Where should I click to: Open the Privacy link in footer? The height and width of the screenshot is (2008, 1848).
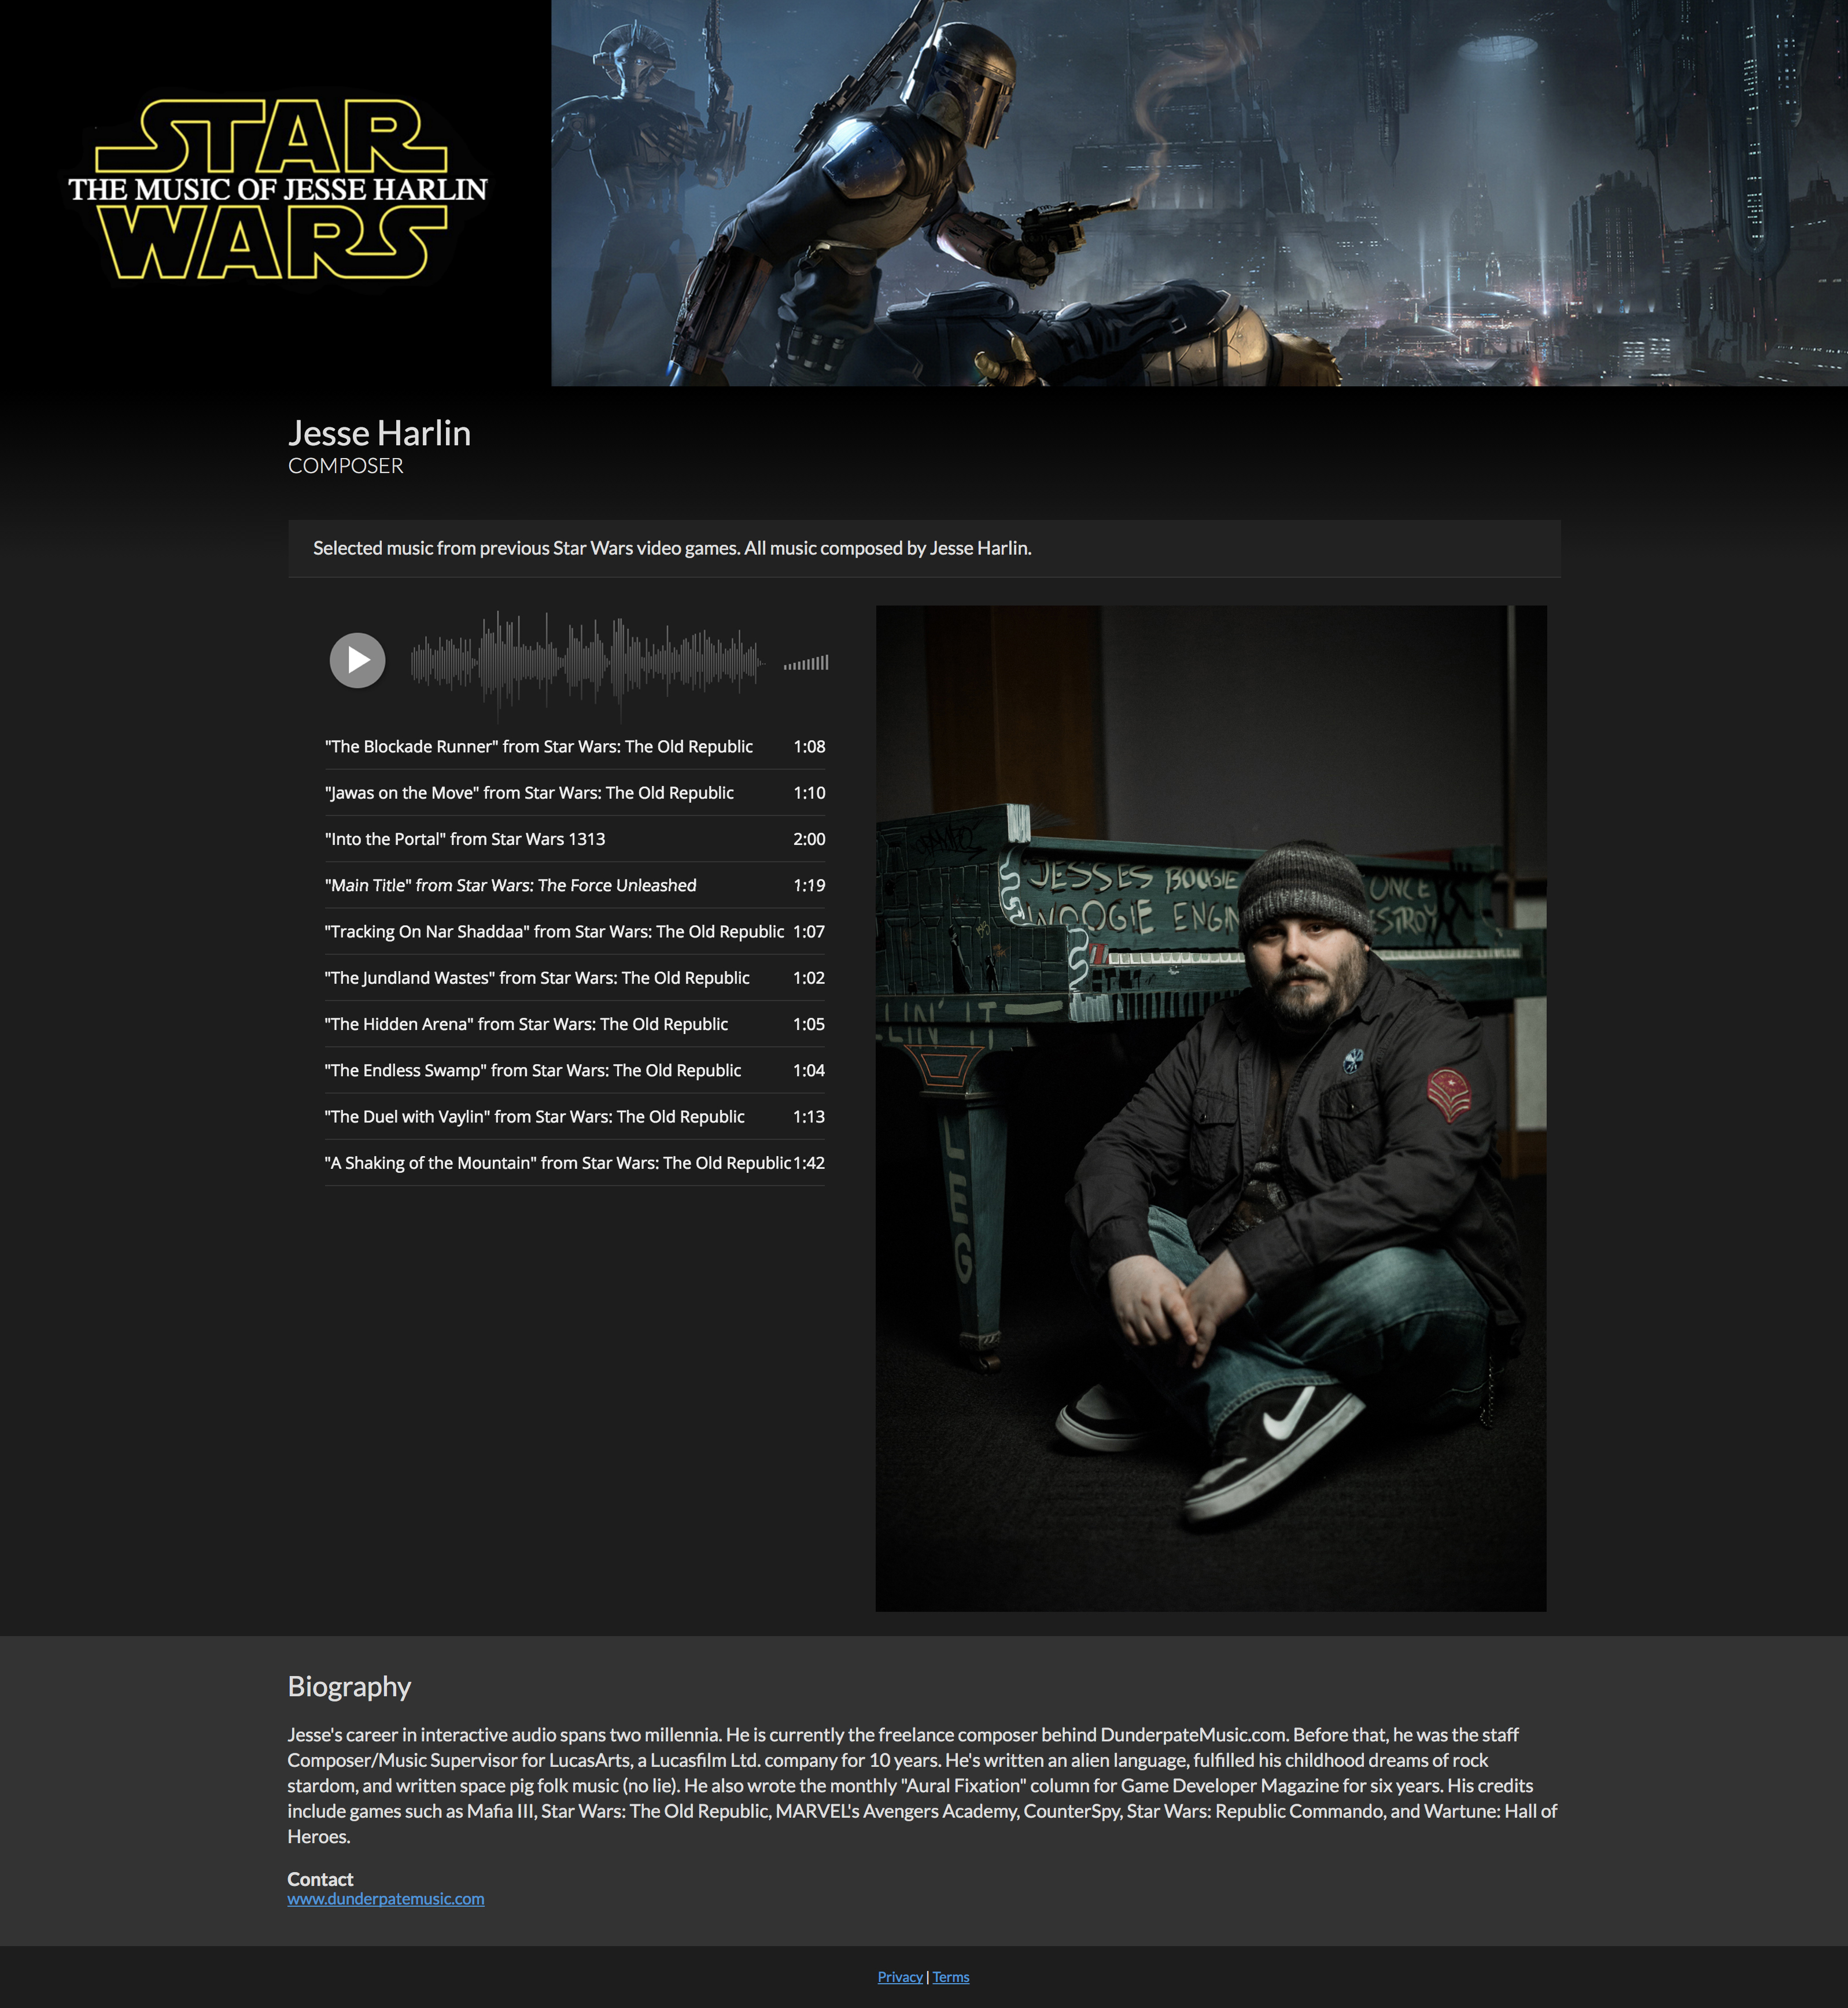click(900, 1976)
